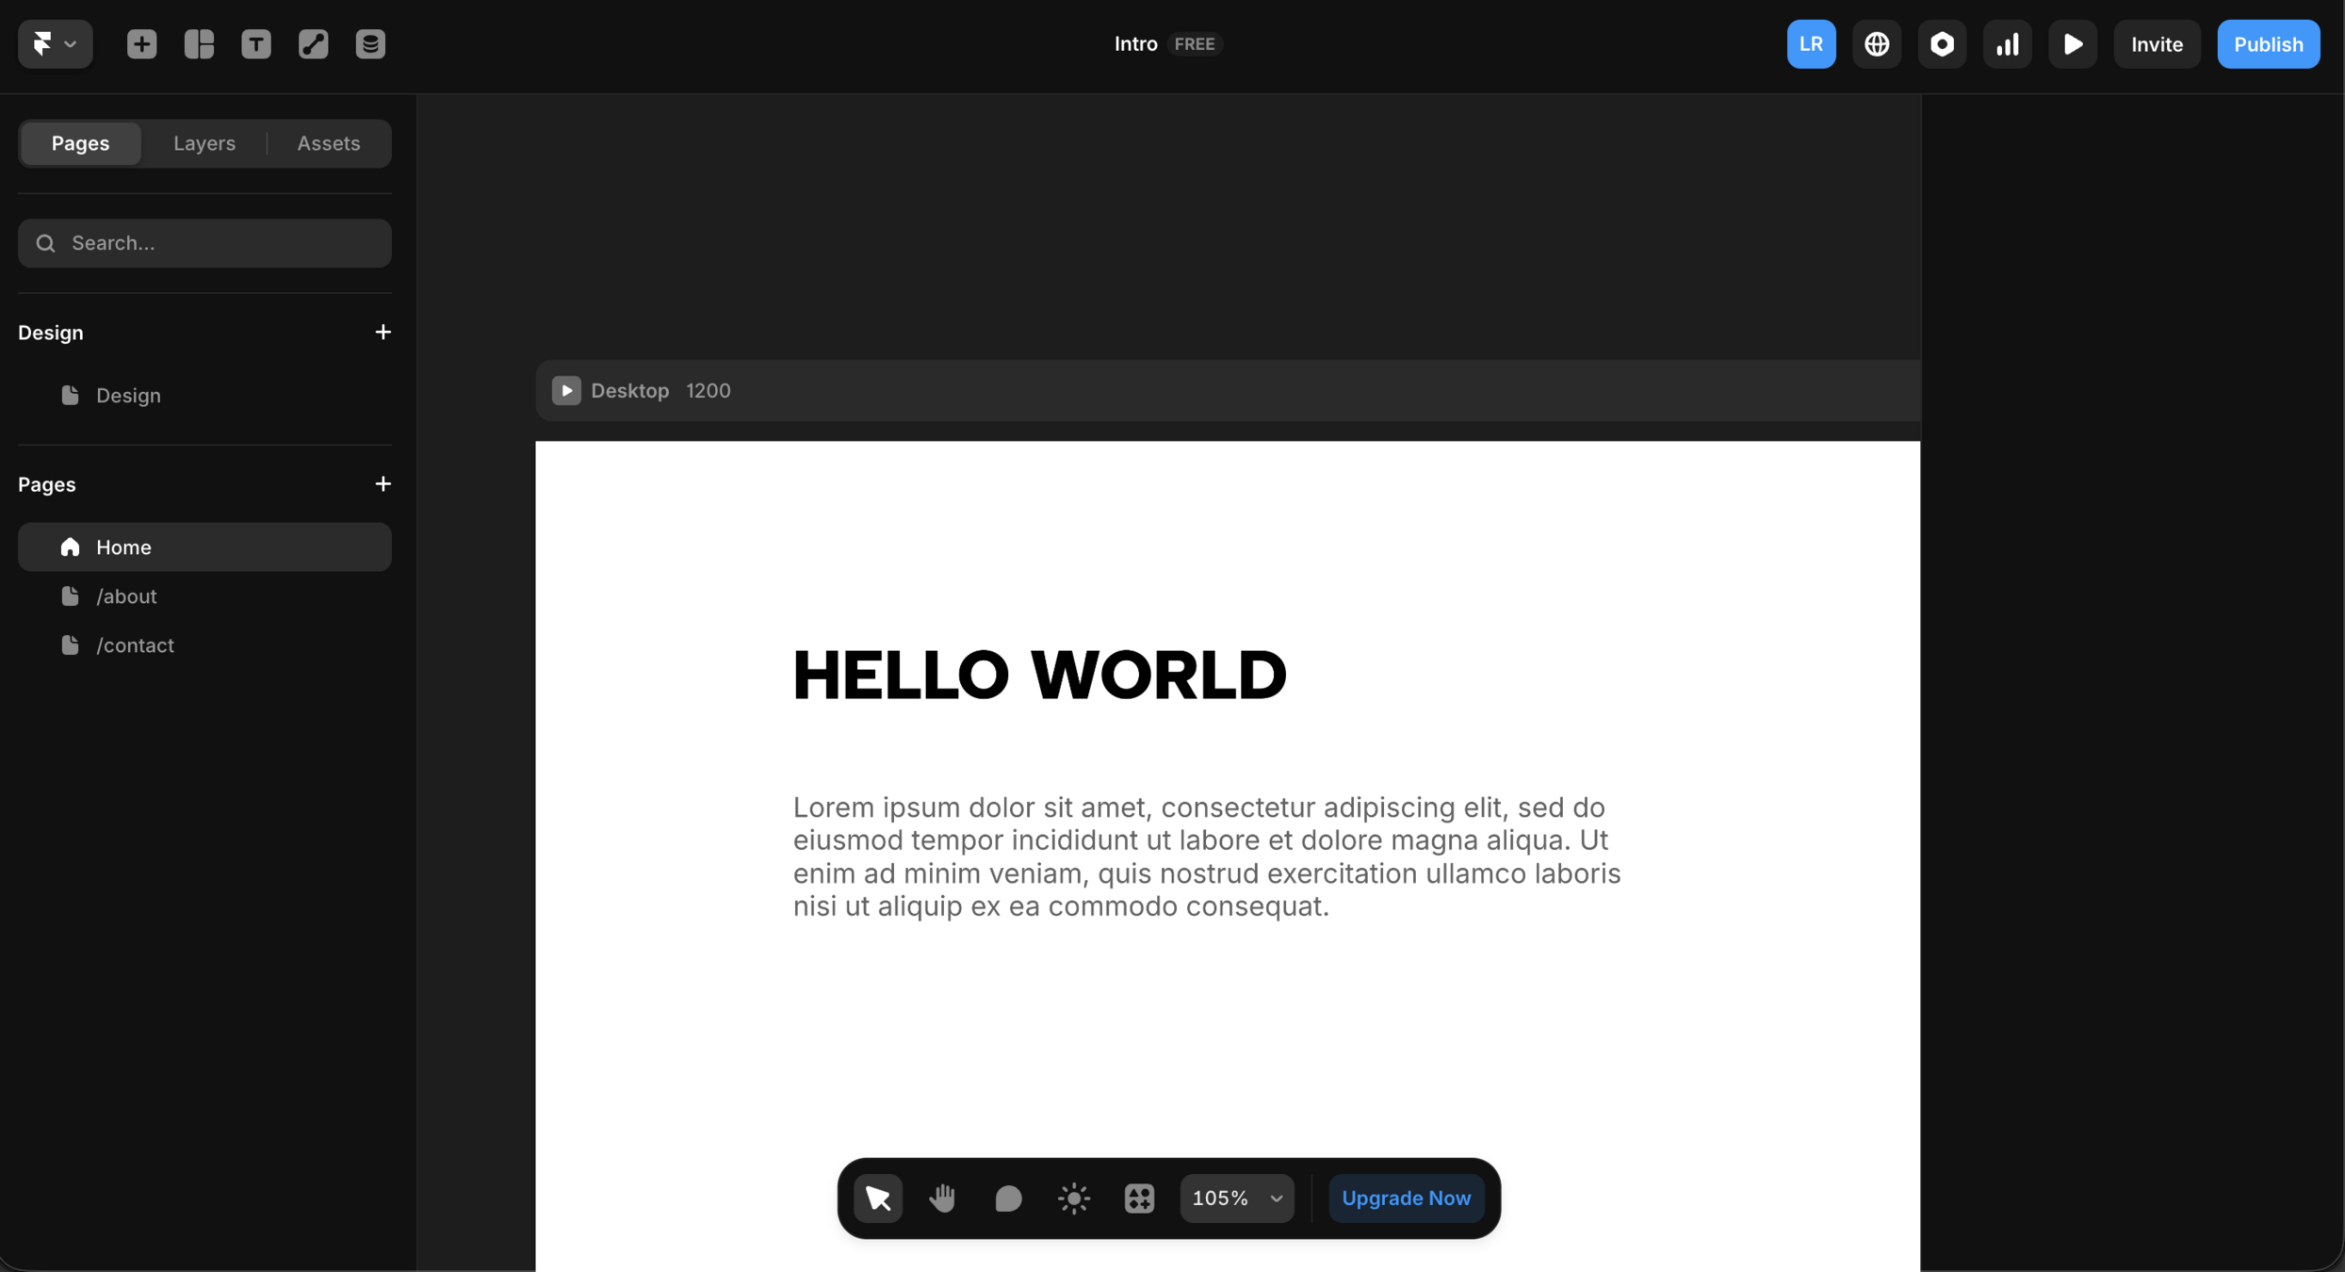
Task: Switch to the Layers tab
Action: click(x=204, y=143)
